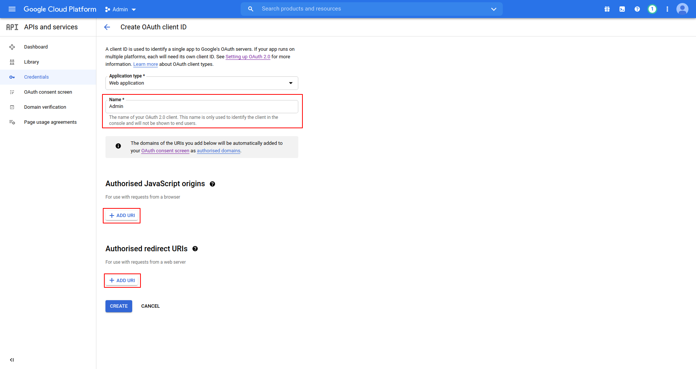Activate Cloud Shell terminal icon
Screen dimensions: 696x369
tap(622, 9)
